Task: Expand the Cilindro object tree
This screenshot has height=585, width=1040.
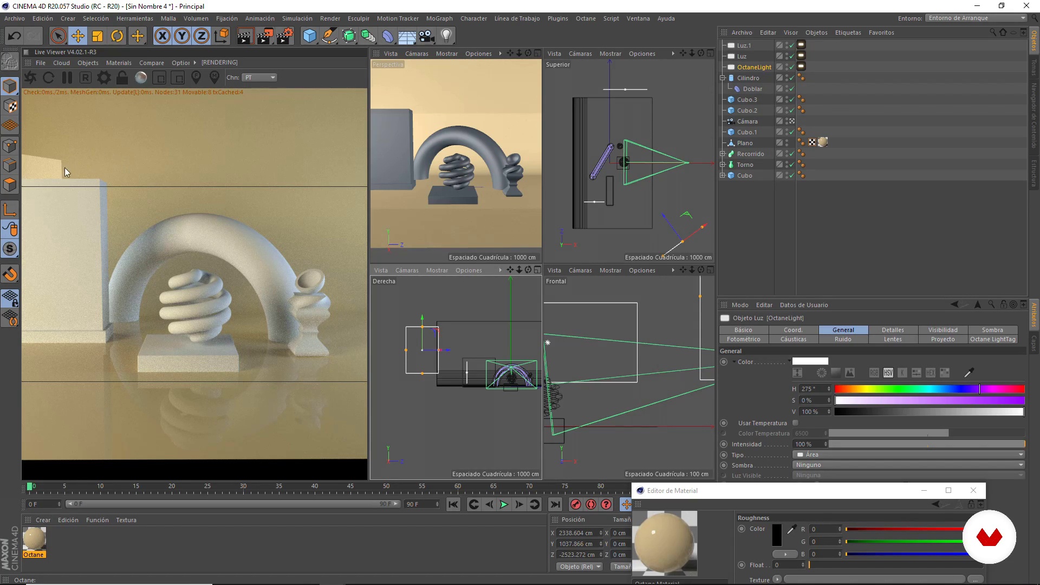Action: 723,78
